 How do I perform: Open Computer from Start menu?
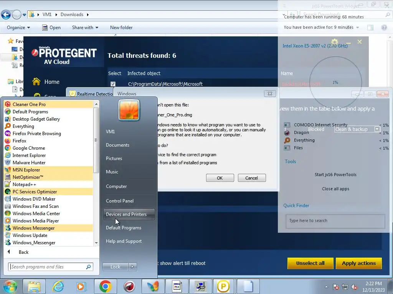(116, 186)
